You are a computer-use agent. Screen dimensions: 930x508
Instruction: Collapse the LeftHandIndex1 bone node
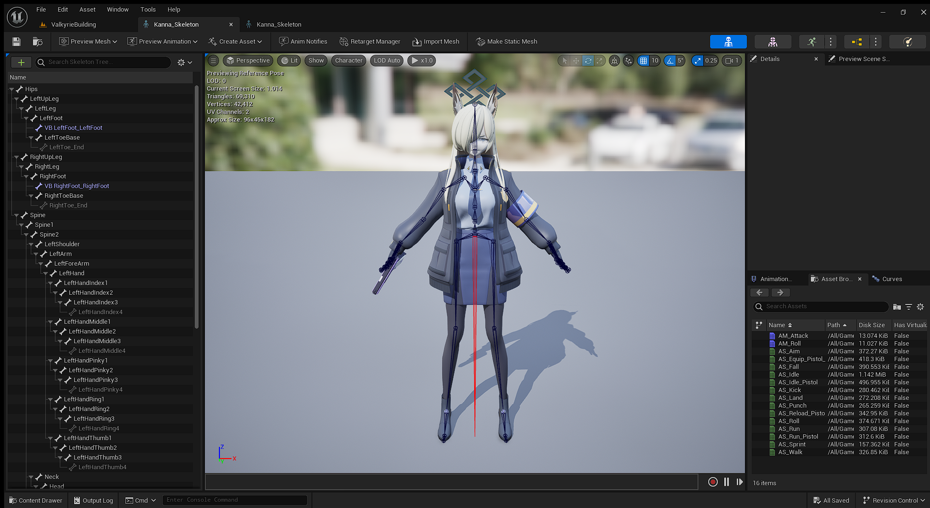[50, 283]
